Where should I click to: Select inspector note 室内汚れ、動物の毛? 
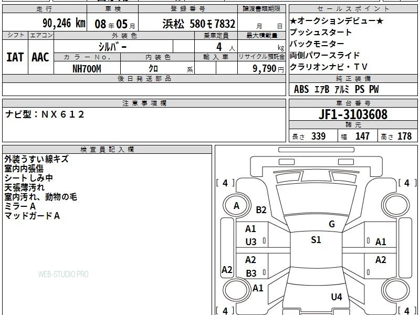(41, 197)
